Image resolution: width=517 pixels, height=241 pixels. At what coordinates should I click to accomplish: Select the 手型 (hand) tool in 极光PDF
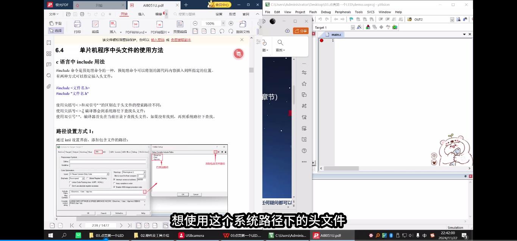pos(56,23)
